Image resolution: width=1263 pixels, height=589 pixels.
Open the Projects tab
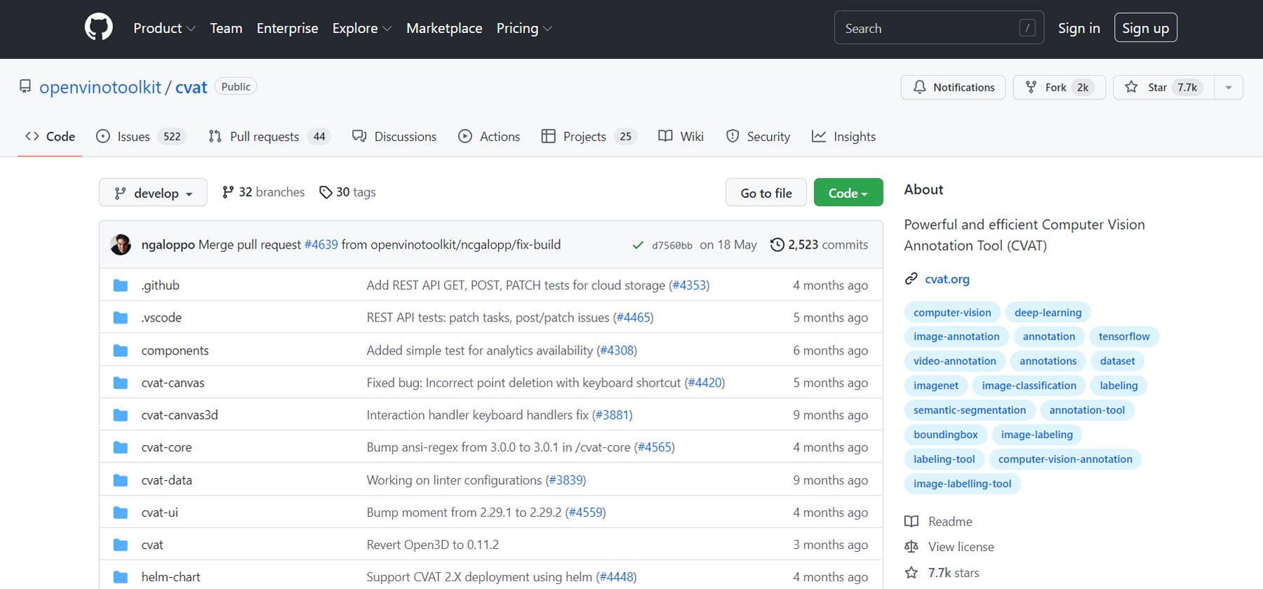(x=589, y=136)
